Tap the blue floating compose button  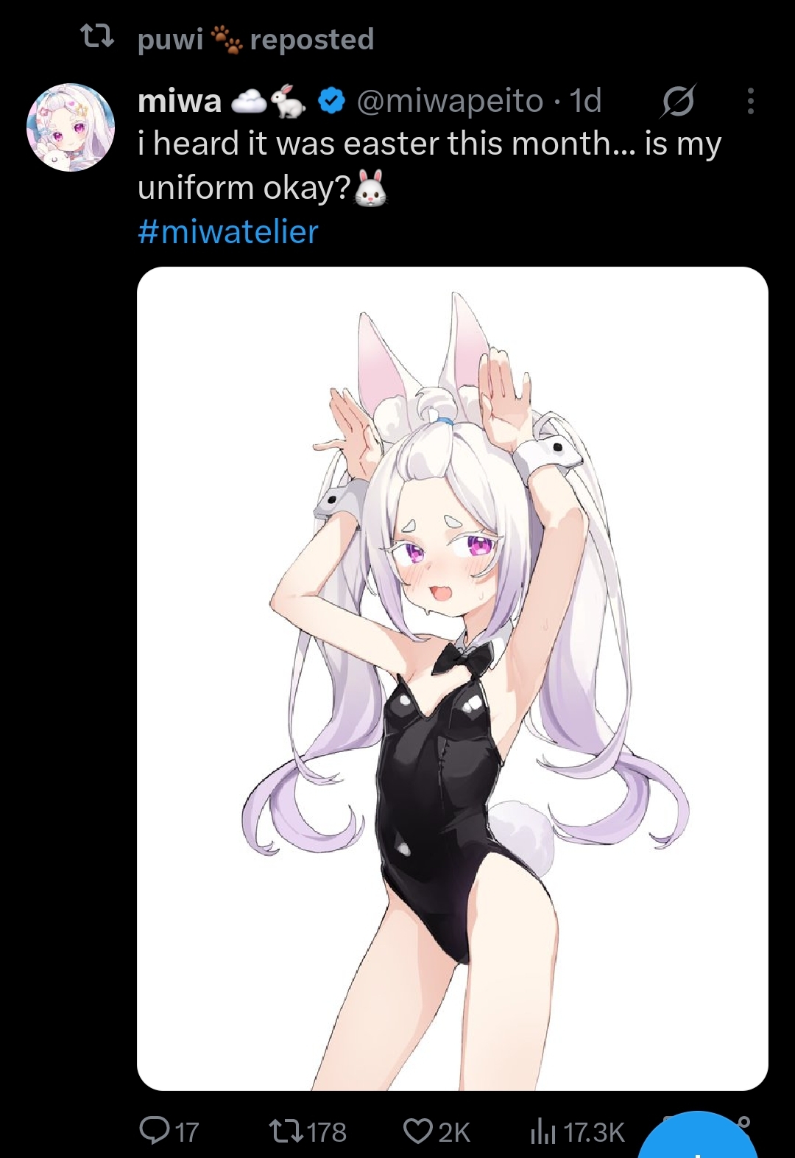click(x=697, y=1138)
